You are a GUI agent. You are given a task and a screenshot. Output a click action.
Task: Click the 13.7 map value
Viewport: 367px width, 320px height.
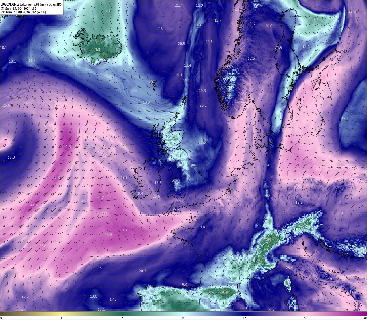[218, 20]
